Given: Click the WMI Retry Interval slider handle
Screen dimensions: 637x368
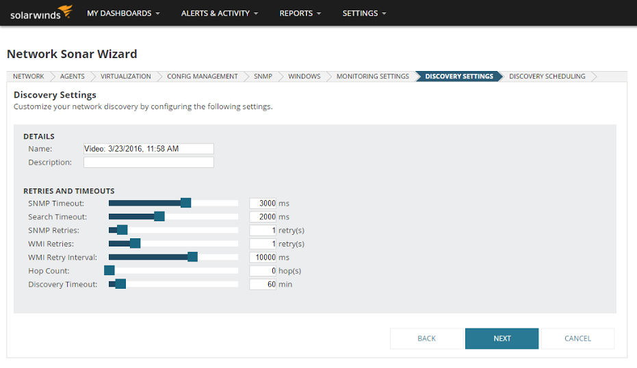Looking at the screenshot, I should (x=192, y=257).
